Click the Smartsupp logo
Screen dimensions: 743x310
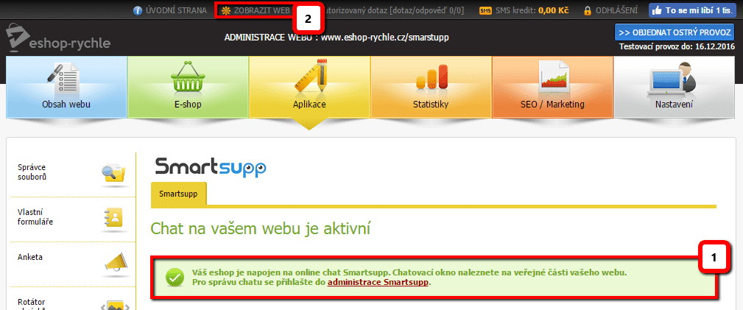coord(211,167)
